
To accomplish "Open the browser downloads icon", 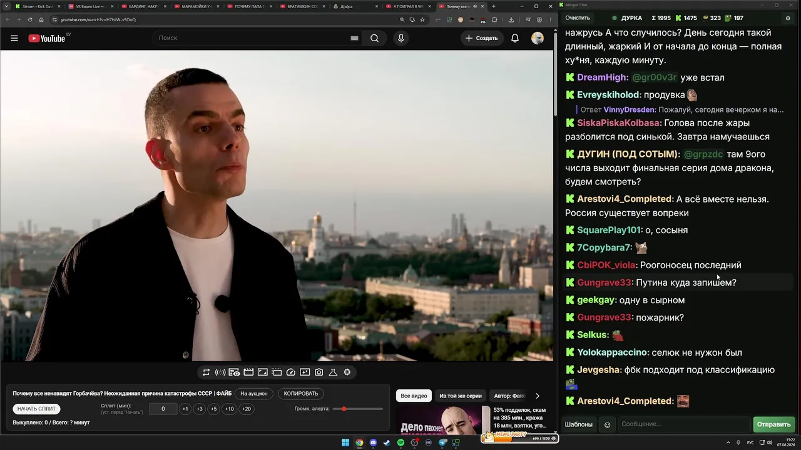I will tap(511, 19).
